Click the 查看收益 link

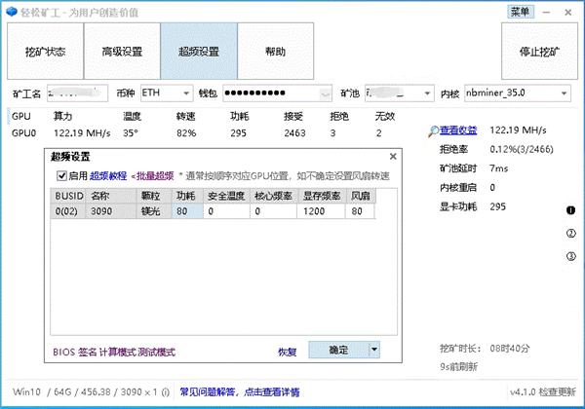[x=458, y=130]
